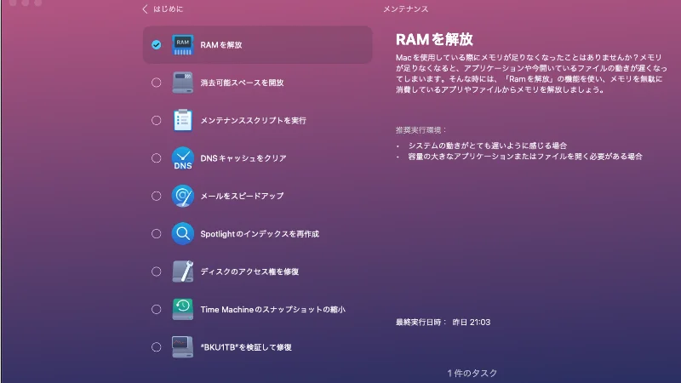Tick the Spotlight reindex checkbox
Viewport: 681px width, 383px height.
click(156, 233)
